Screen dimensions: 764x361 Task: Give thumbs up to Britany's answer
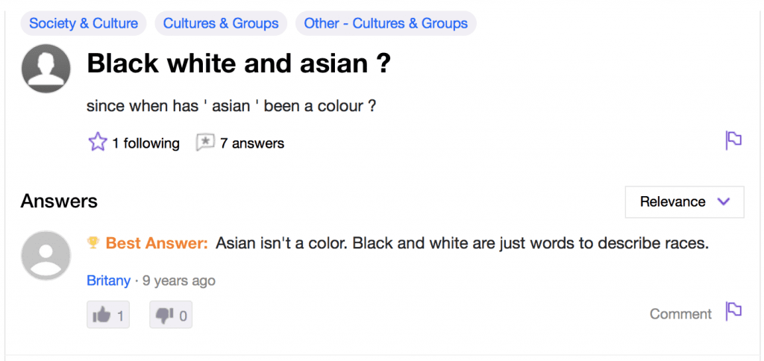[108, 315]
